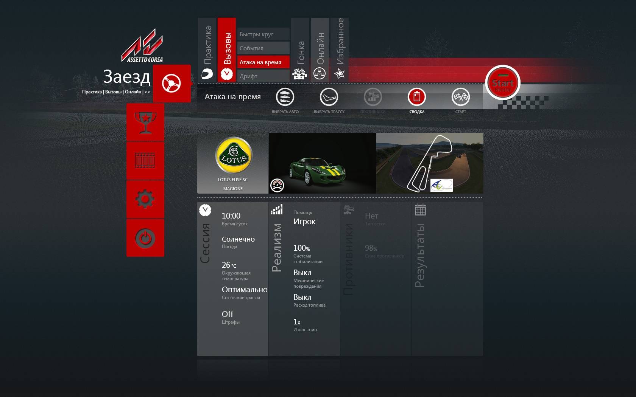Click the Результаты vertical panel title
The image size is (636, 397).
[420, 256]
